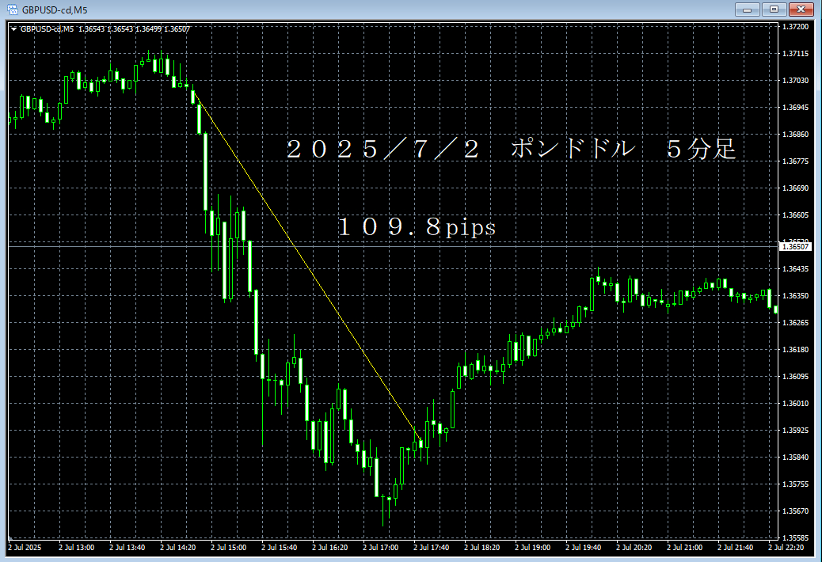Screen dimensions: 822x562
Task: Click price scale value 1.36265
Action: pyautogui.click(x=795, y=323)
